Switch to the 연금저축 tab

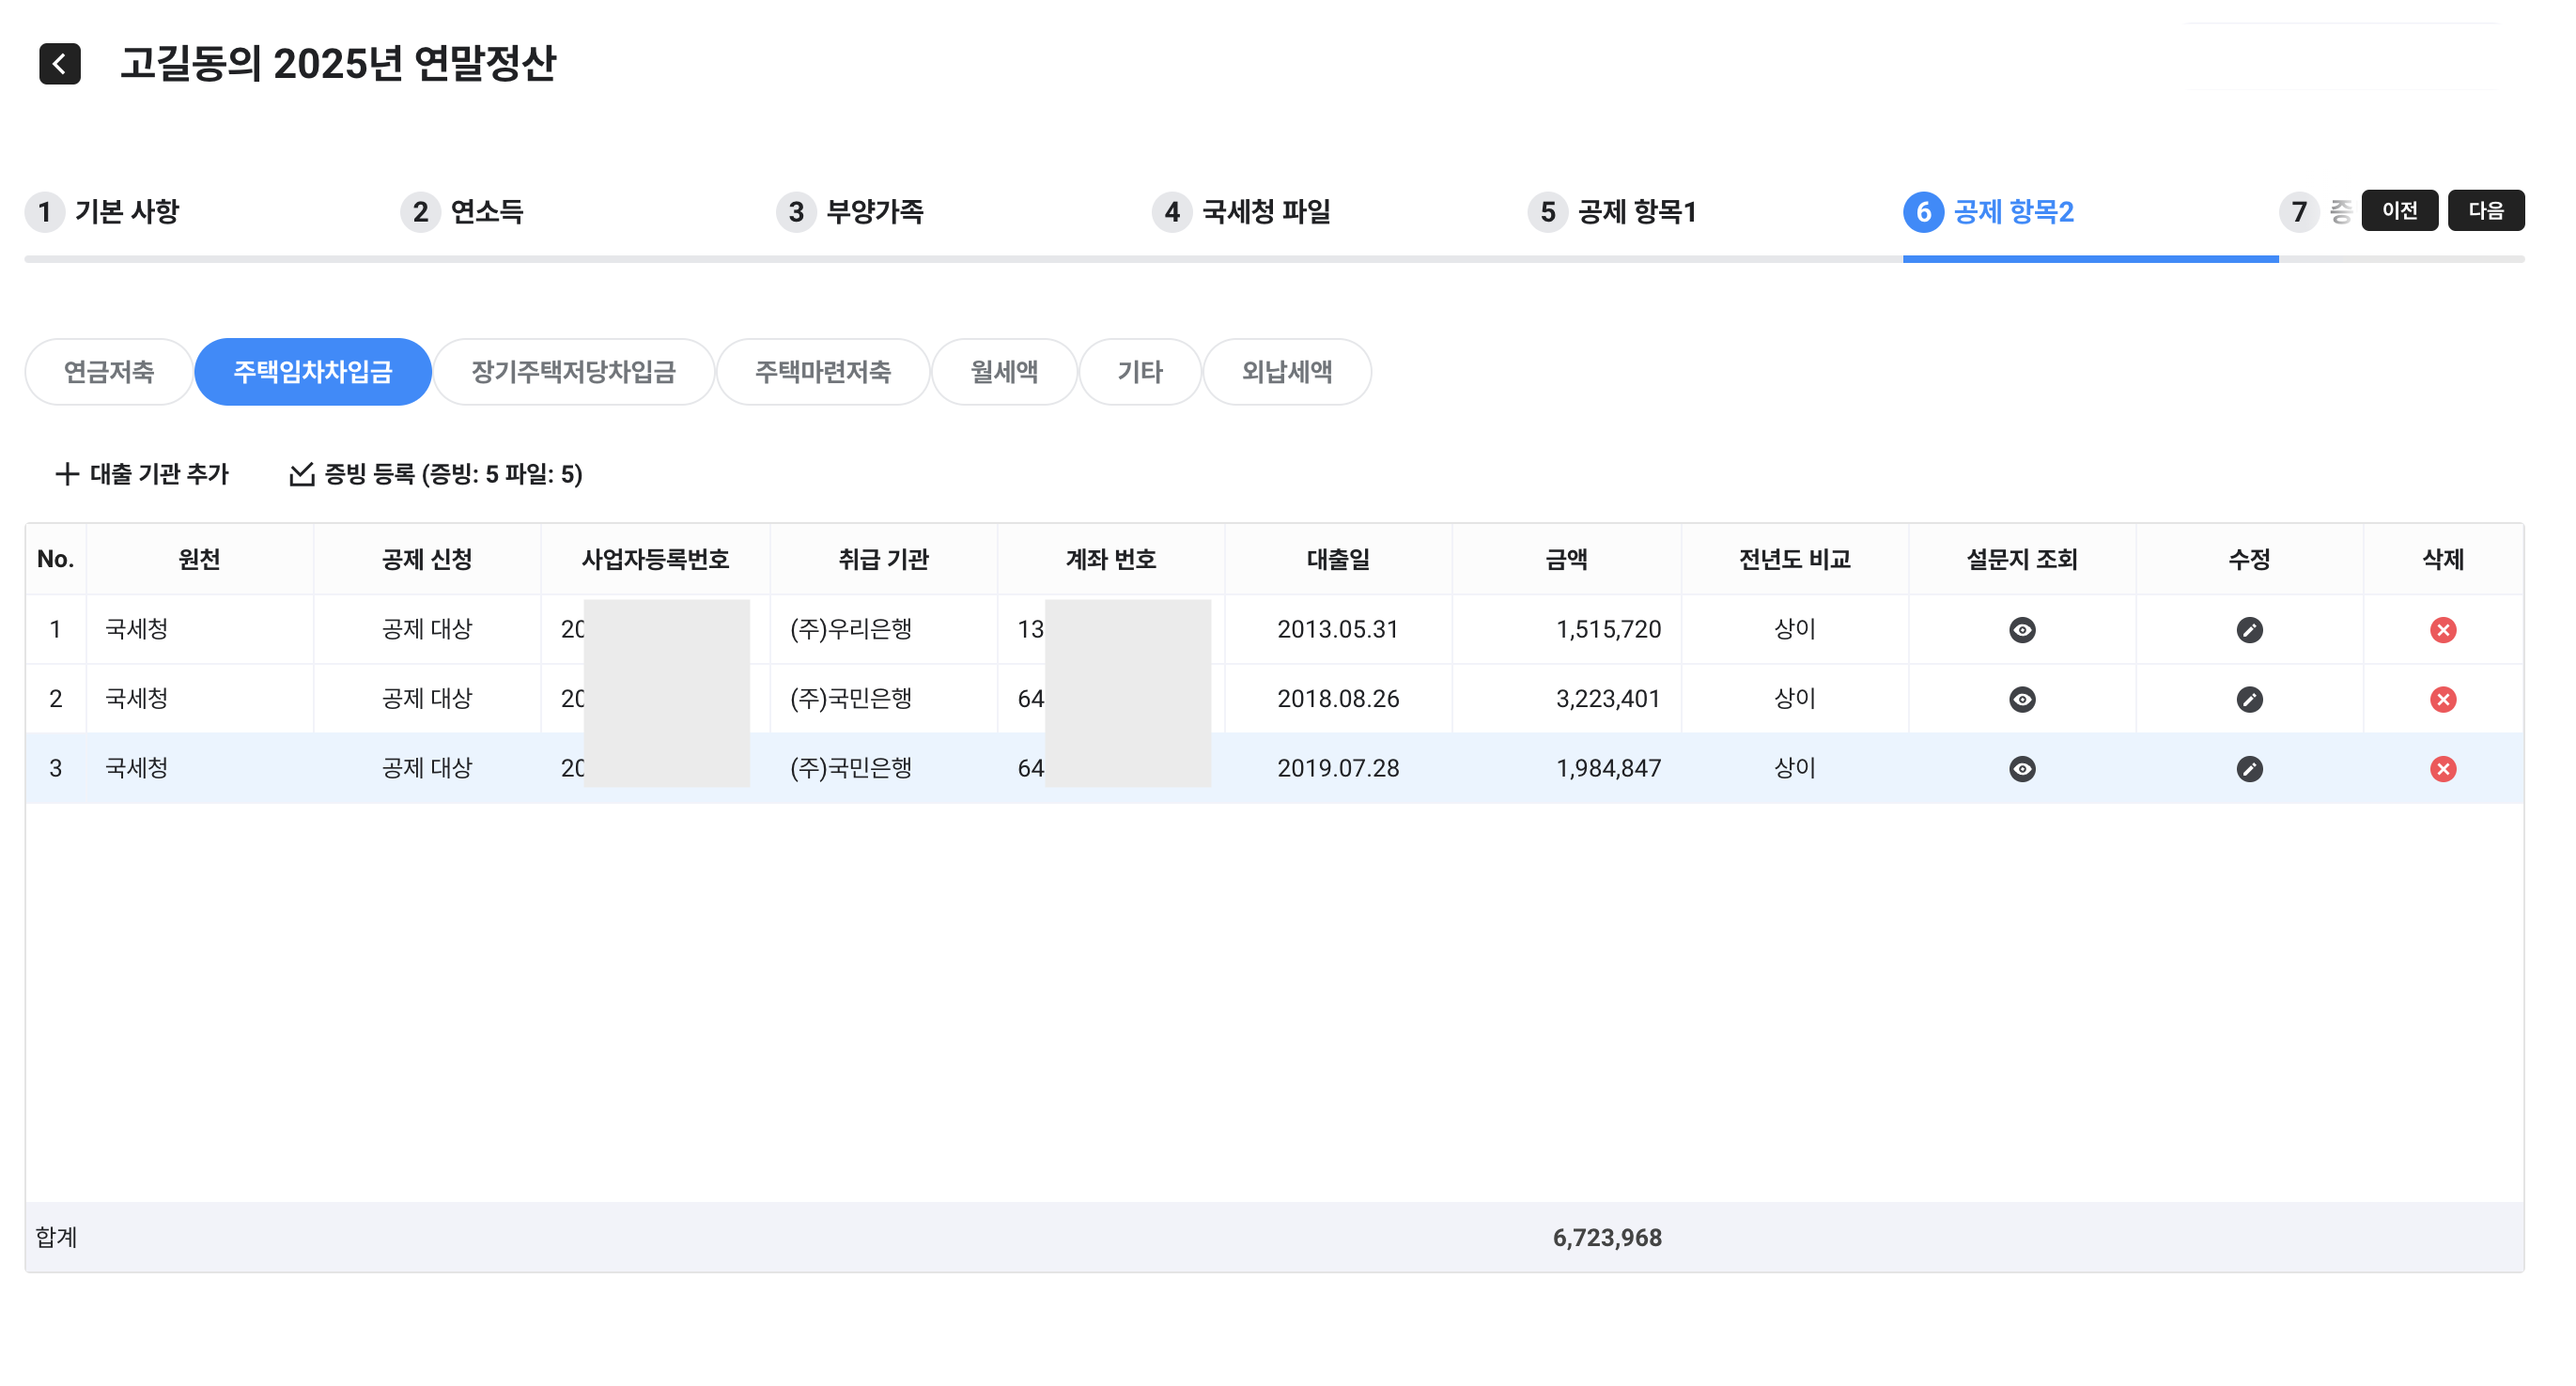tap(109, 372)
